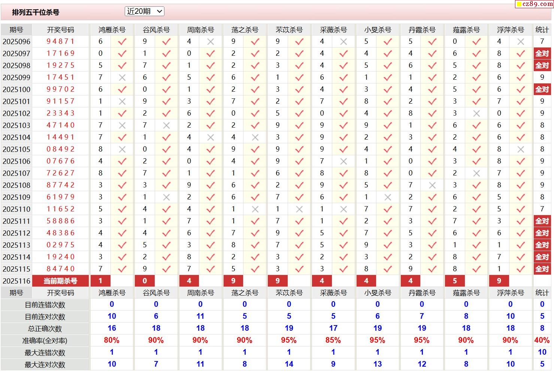The width and height of the screenshot is (554, 373).
Task: Click gray X in row 2025110 芣苡杀号
Action: pos(299,210)
